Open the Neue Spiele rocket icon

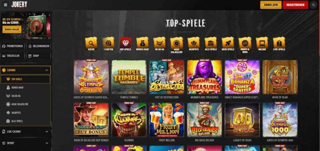click(x=228, y=43)
